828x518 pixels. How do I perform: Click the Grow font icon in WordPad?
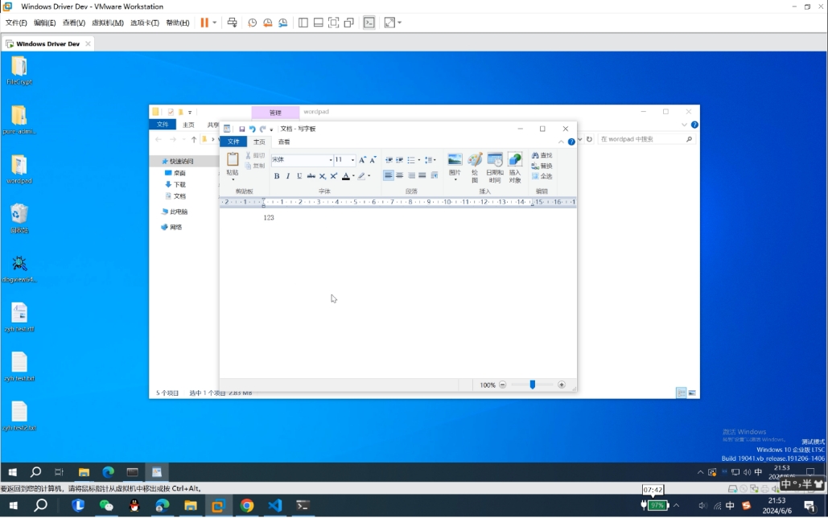[x=362, y=160]
